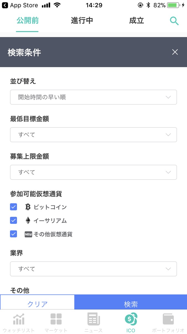
Task: Uncheck the ビットコイン checkbox
Action: 14,207
